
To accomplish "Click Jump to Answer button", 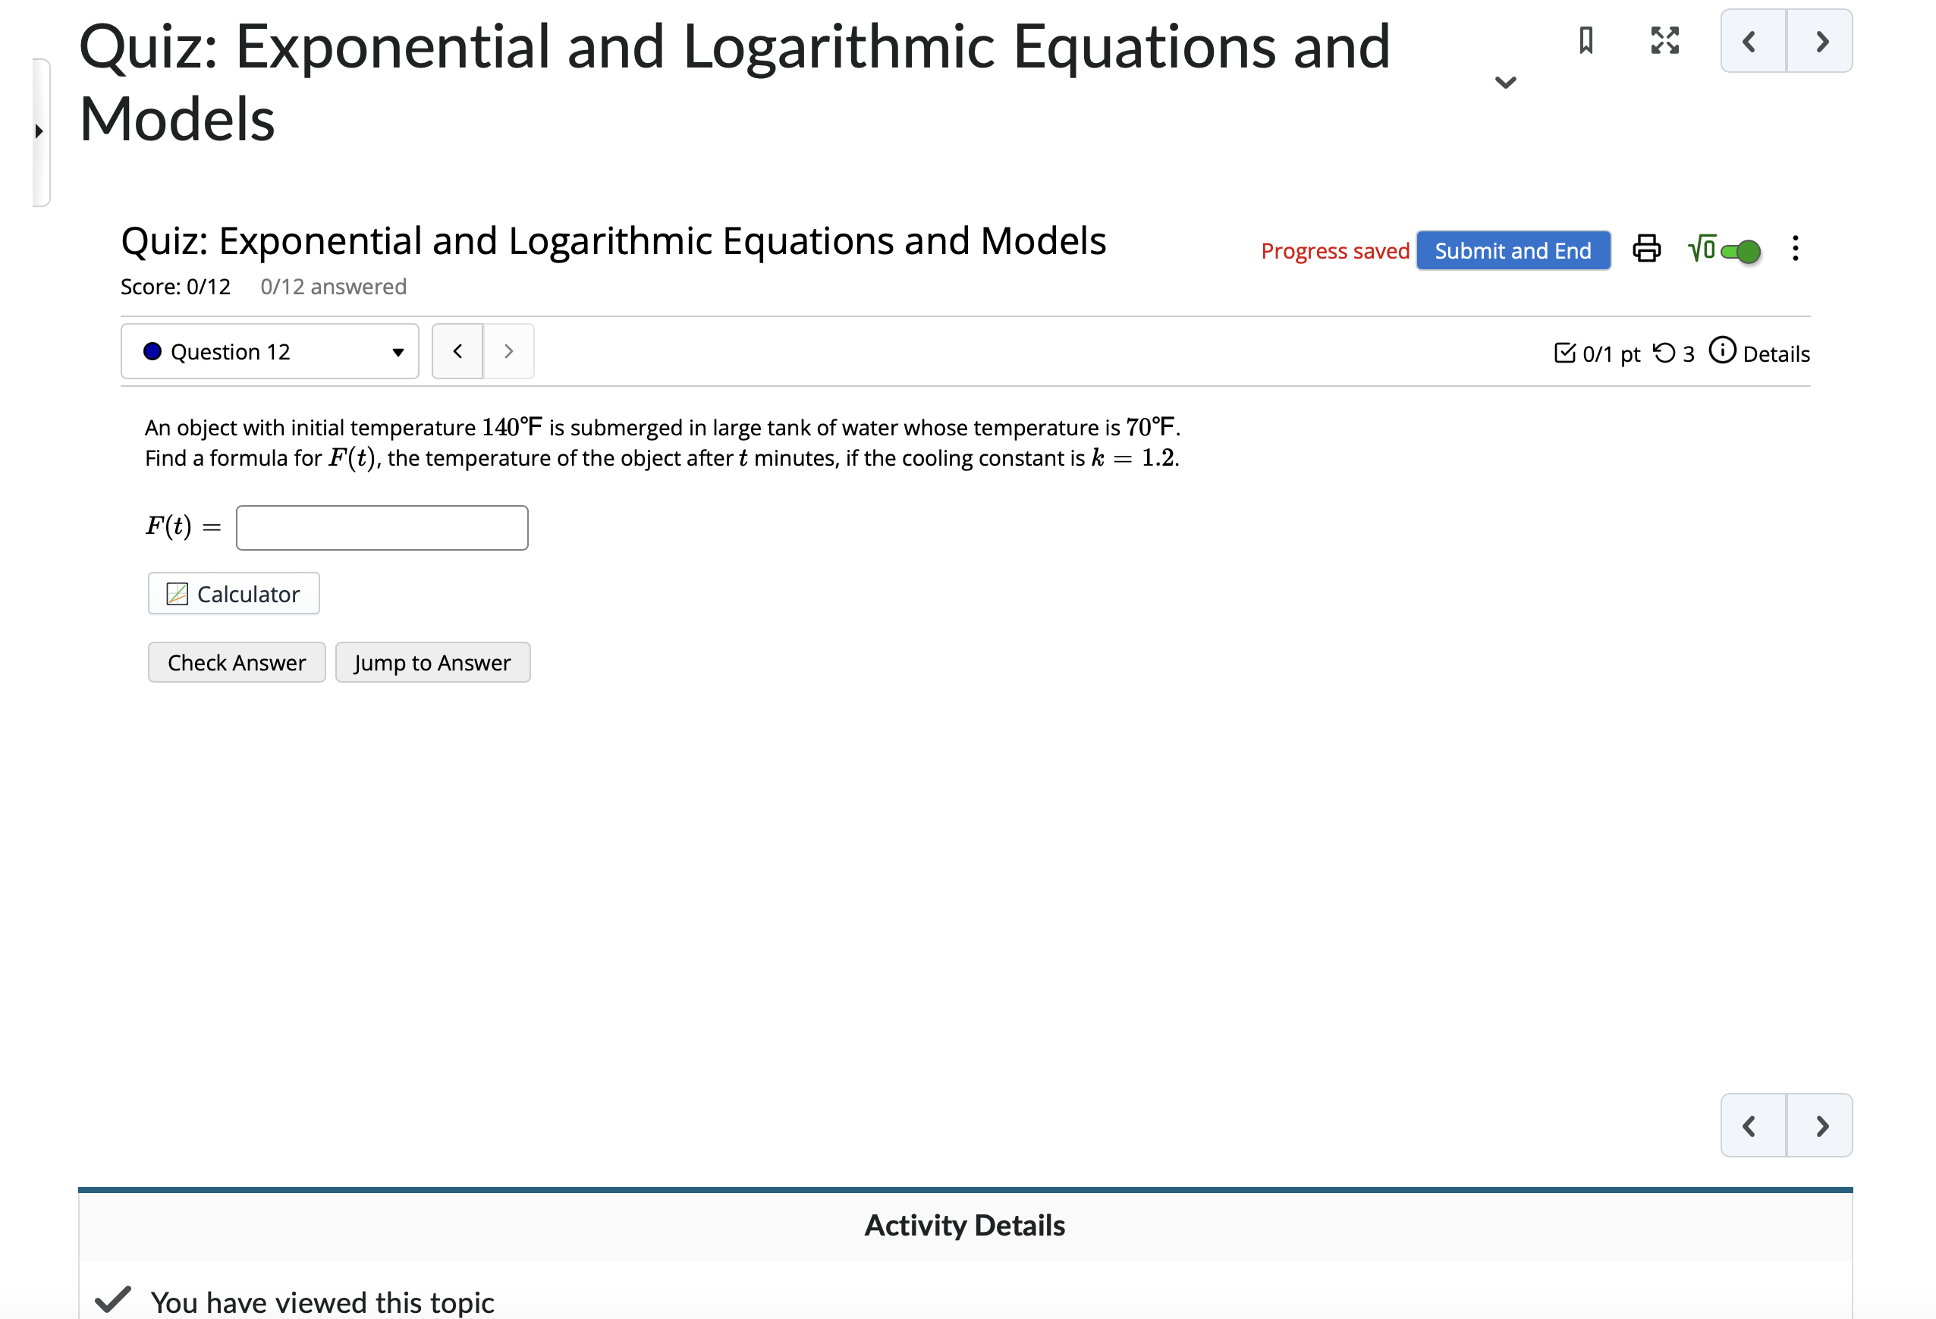I will [432, 663].
